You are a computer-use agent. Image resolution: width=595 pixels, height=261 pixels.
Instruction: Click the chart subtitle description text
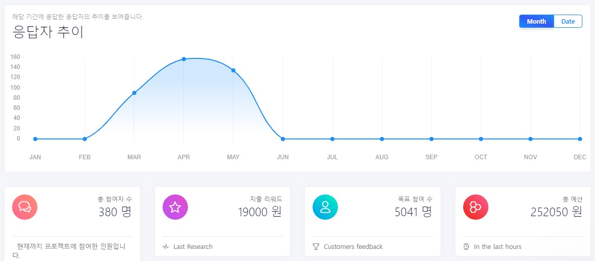[x=78, y=17]
